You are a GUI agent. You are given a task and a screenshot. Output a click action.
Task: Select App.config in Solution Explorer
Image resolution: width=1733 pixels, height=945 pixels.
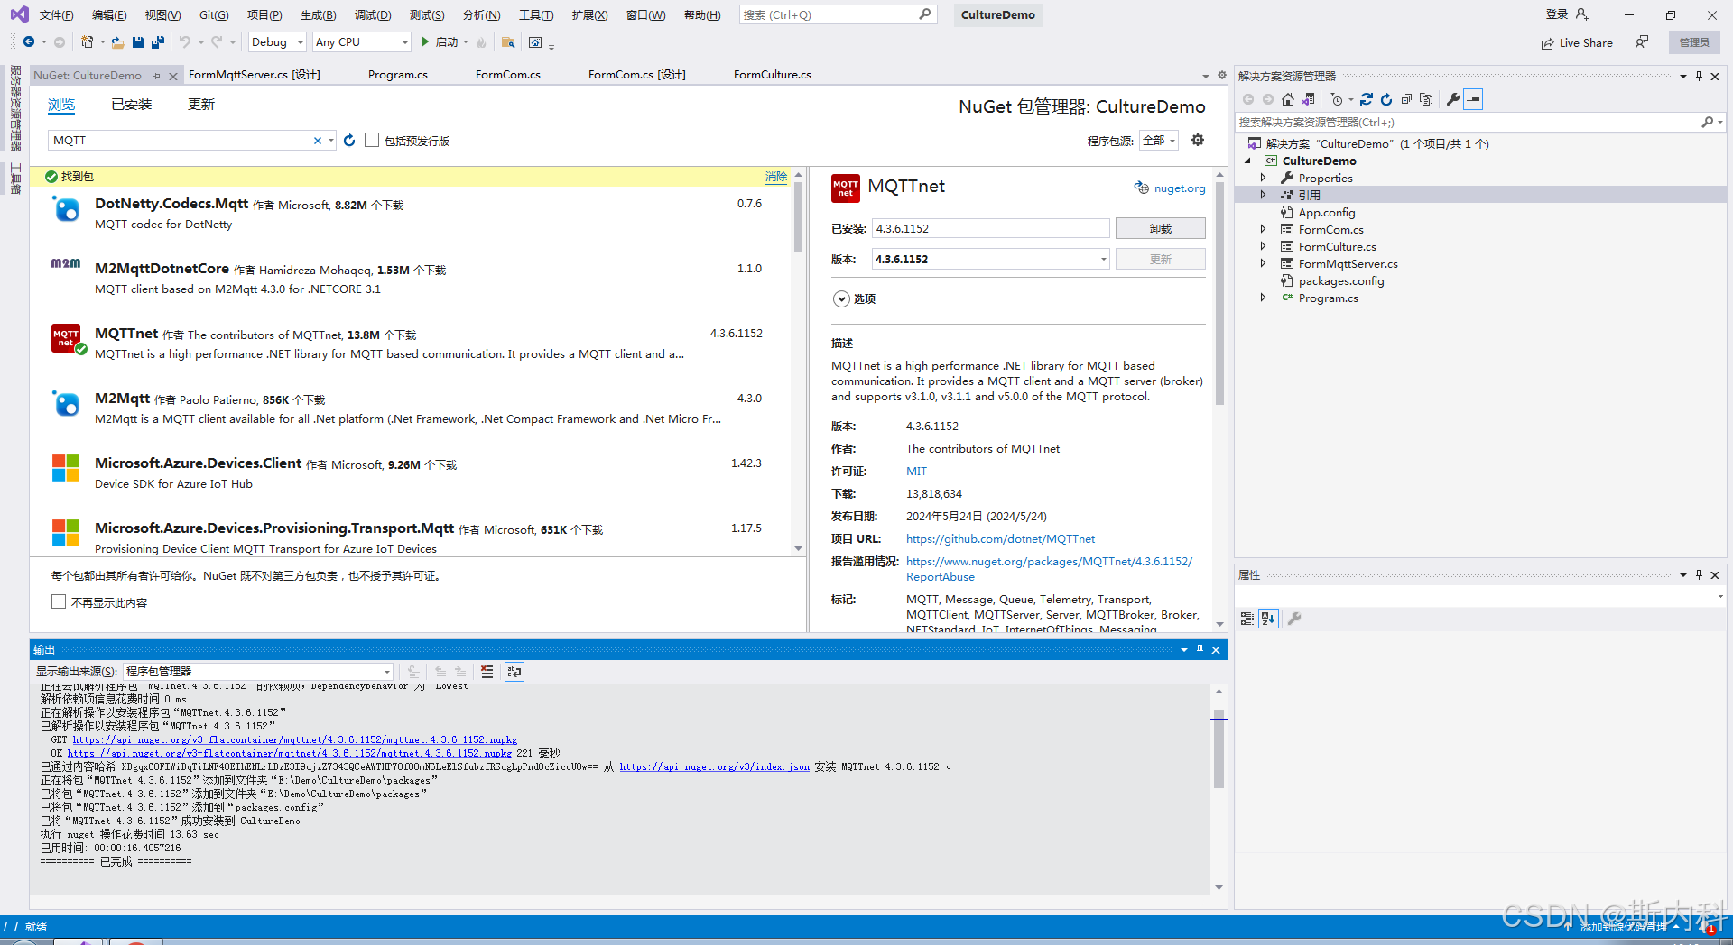(x=1326, y=213)
